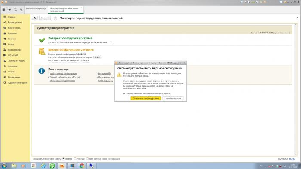This screenshot has width=301, height=169.
Task: Launch Chrome from the taskbar
Action: coord(82,166)
